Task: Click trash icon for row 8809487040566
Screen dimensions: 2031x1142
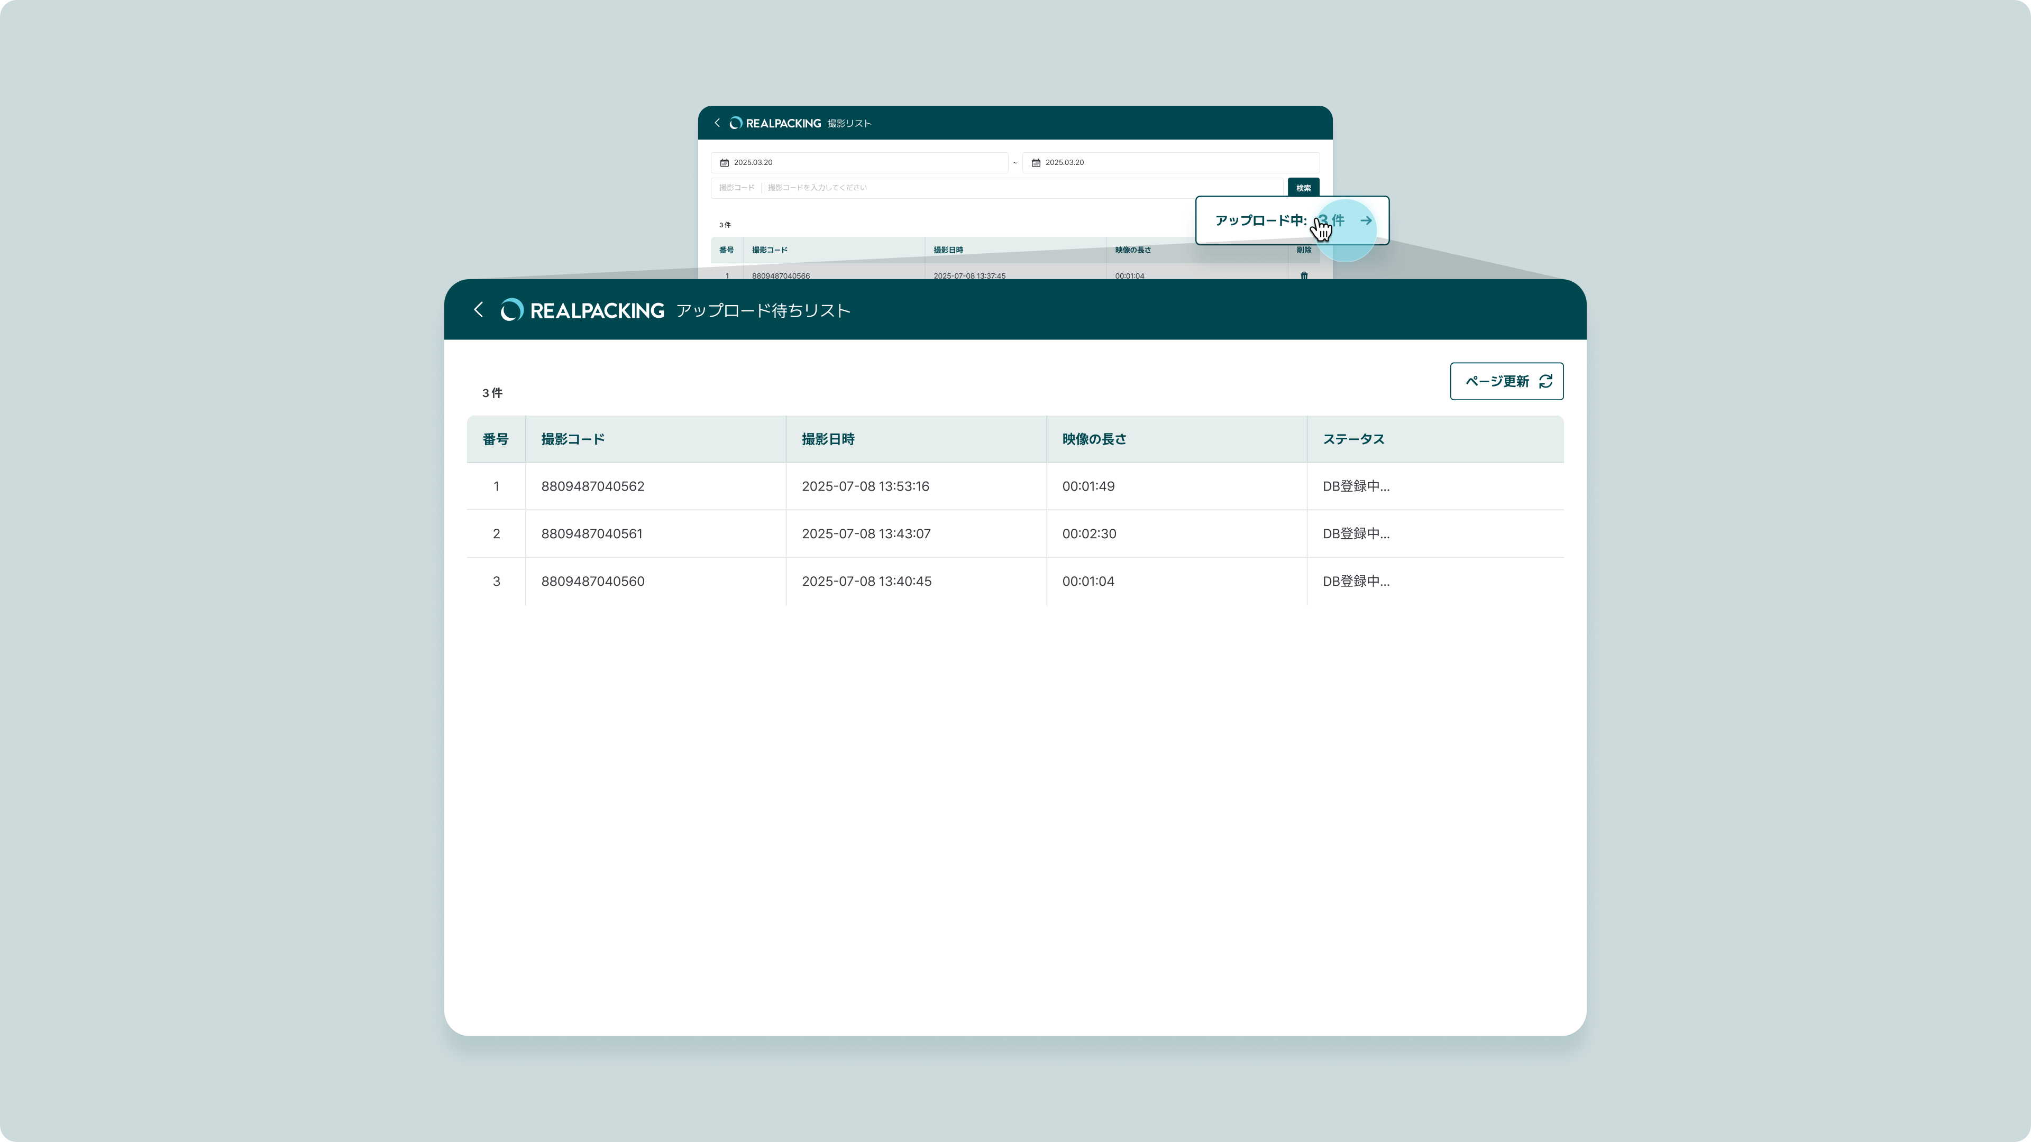Action: [x=1303, y=275]
